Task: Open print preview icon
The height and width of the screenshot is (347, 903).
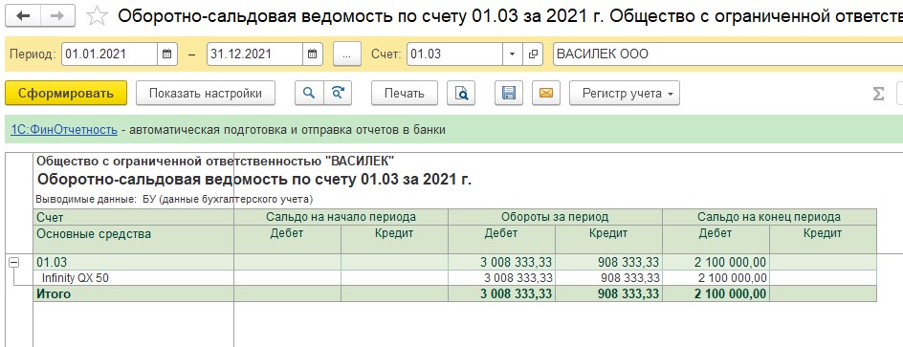Action: tap(461, 94)
